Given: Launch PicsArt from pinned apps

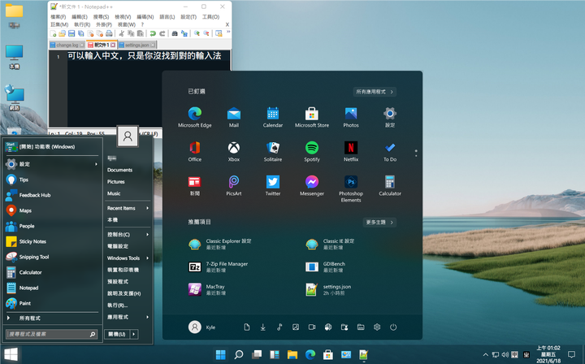Looking at the screenshot, I should pyautogui.click(x=234, y=186).
